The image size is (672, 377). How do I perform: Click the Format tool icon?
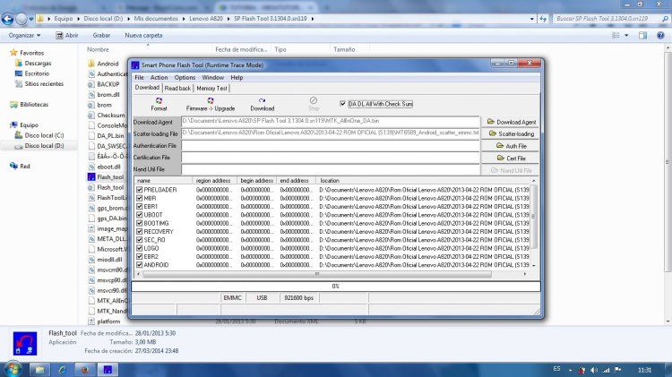(159, 104)
